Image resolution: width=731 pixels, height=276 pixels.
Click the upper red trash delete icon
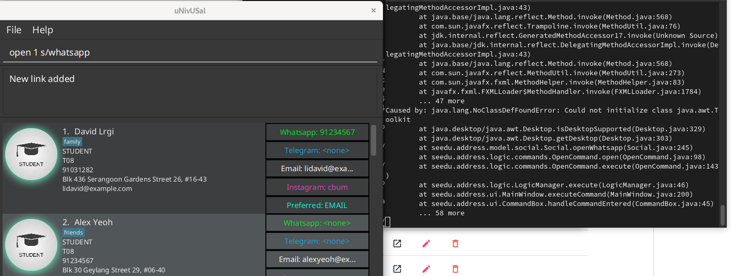tap(455, 243)
